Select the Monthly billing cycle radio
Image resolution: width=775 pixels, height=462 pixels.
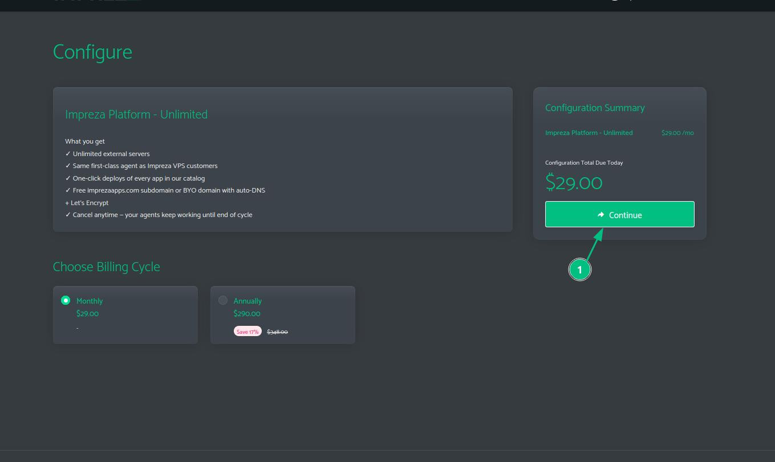(66, 300)
